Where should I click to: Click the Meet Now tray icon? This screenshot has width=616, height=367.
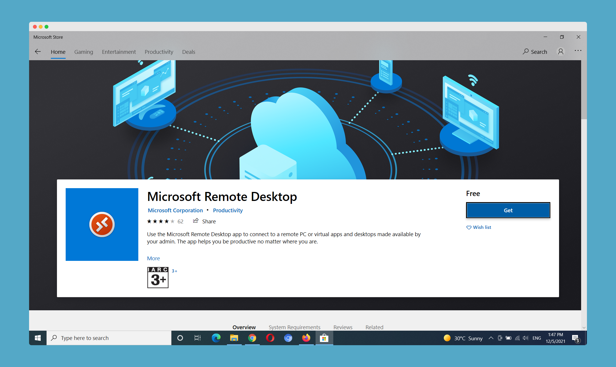coord(500,338)
